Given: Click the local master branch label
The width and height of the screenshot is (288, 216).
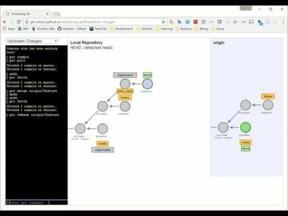Looking at the screenshot, I should pos(103,143).
